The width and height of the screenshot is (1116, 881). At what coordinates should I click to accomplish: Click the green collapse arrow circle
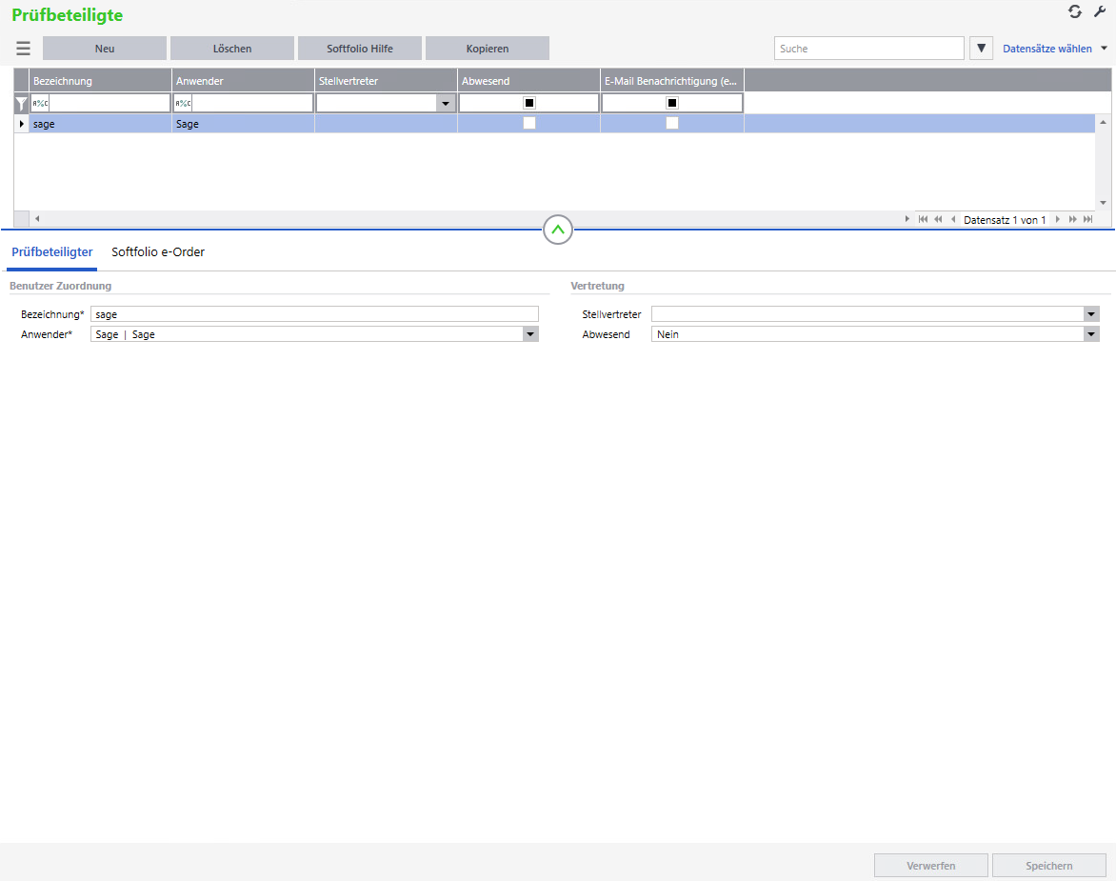tap(558, 230)
